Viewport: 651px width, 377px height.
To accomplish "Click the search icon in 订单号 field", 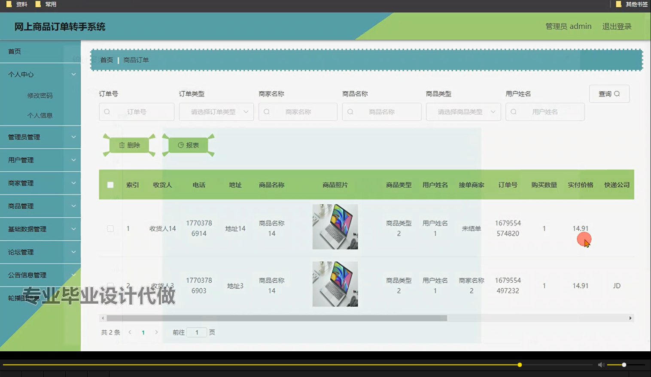I will click(x=106, y=111).
